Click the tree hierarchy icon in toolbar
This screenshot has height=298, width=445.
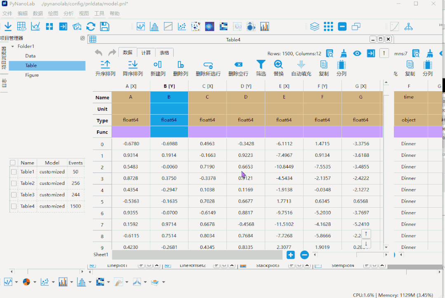[x=408, y=26]
